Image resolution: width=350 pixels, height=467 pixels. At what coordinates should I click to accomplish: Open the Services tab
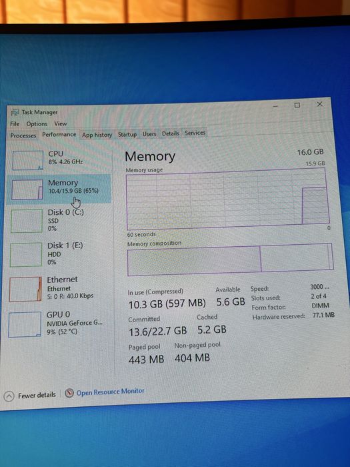(x=195, y=133)
